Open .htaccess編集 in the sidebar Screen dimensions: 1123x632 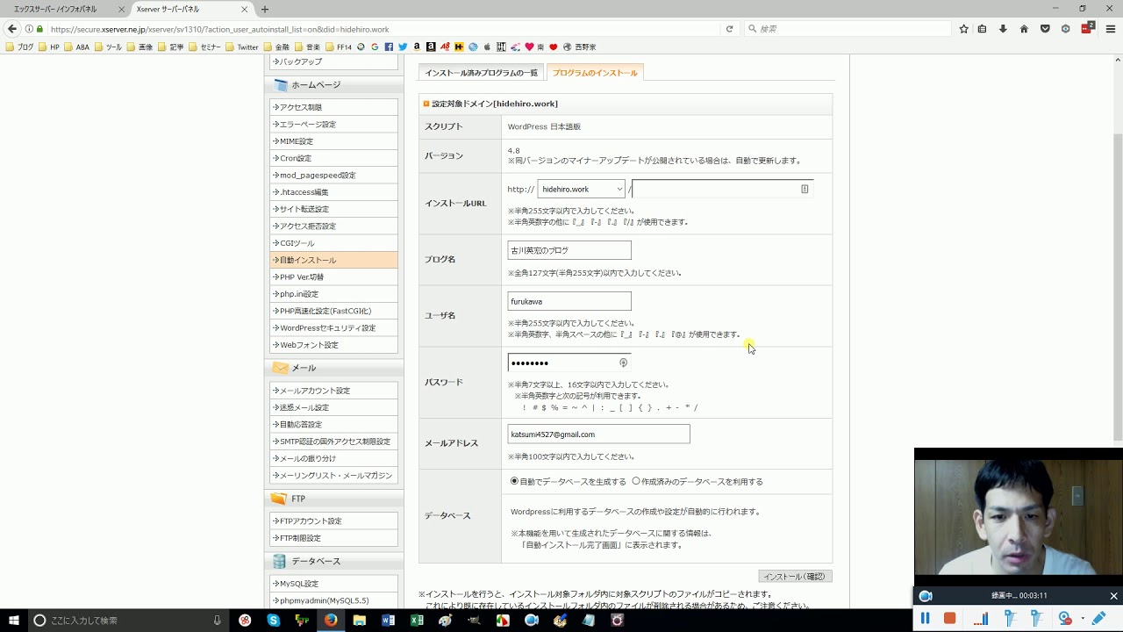333,192
